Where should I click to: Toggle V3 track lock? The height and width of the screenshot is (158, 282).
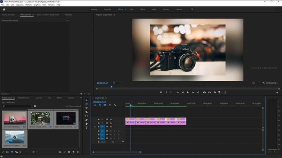pyautogui.click(x=99, y=119)
